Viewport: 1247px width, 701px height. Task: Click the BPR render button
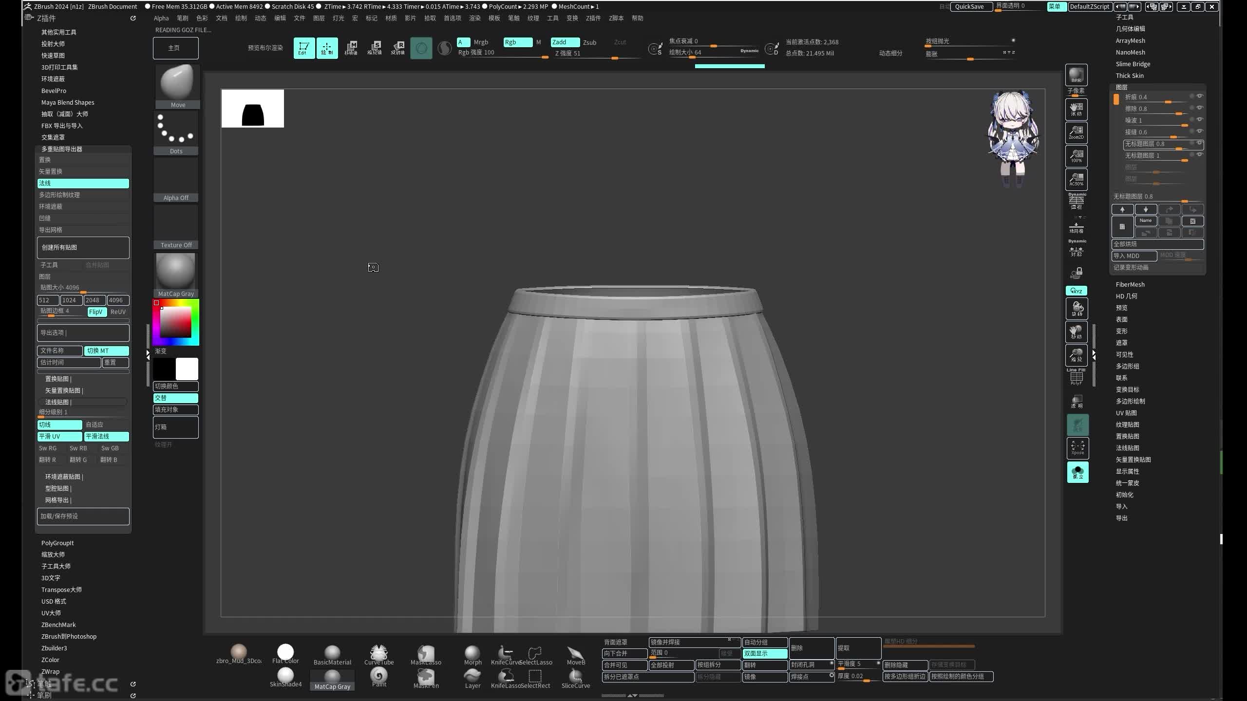tap(1076, 75)
